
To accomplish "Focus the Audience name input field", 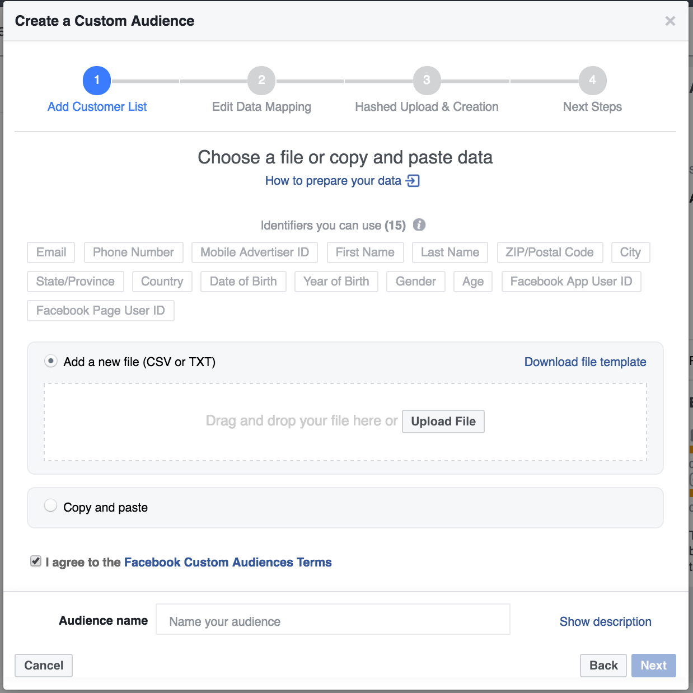I will click(333, 619).
